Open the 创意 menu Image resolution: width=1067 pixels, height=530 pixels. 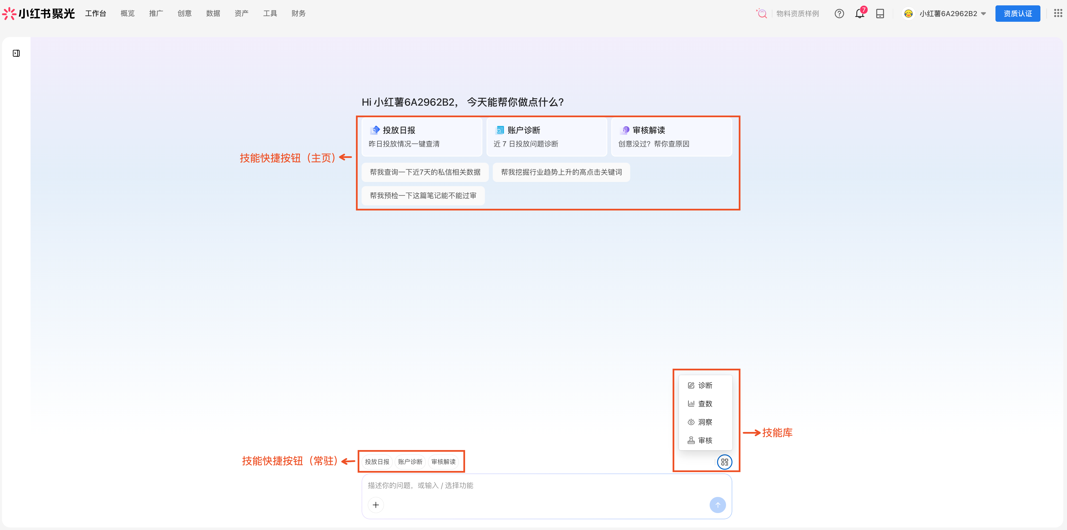185,14
